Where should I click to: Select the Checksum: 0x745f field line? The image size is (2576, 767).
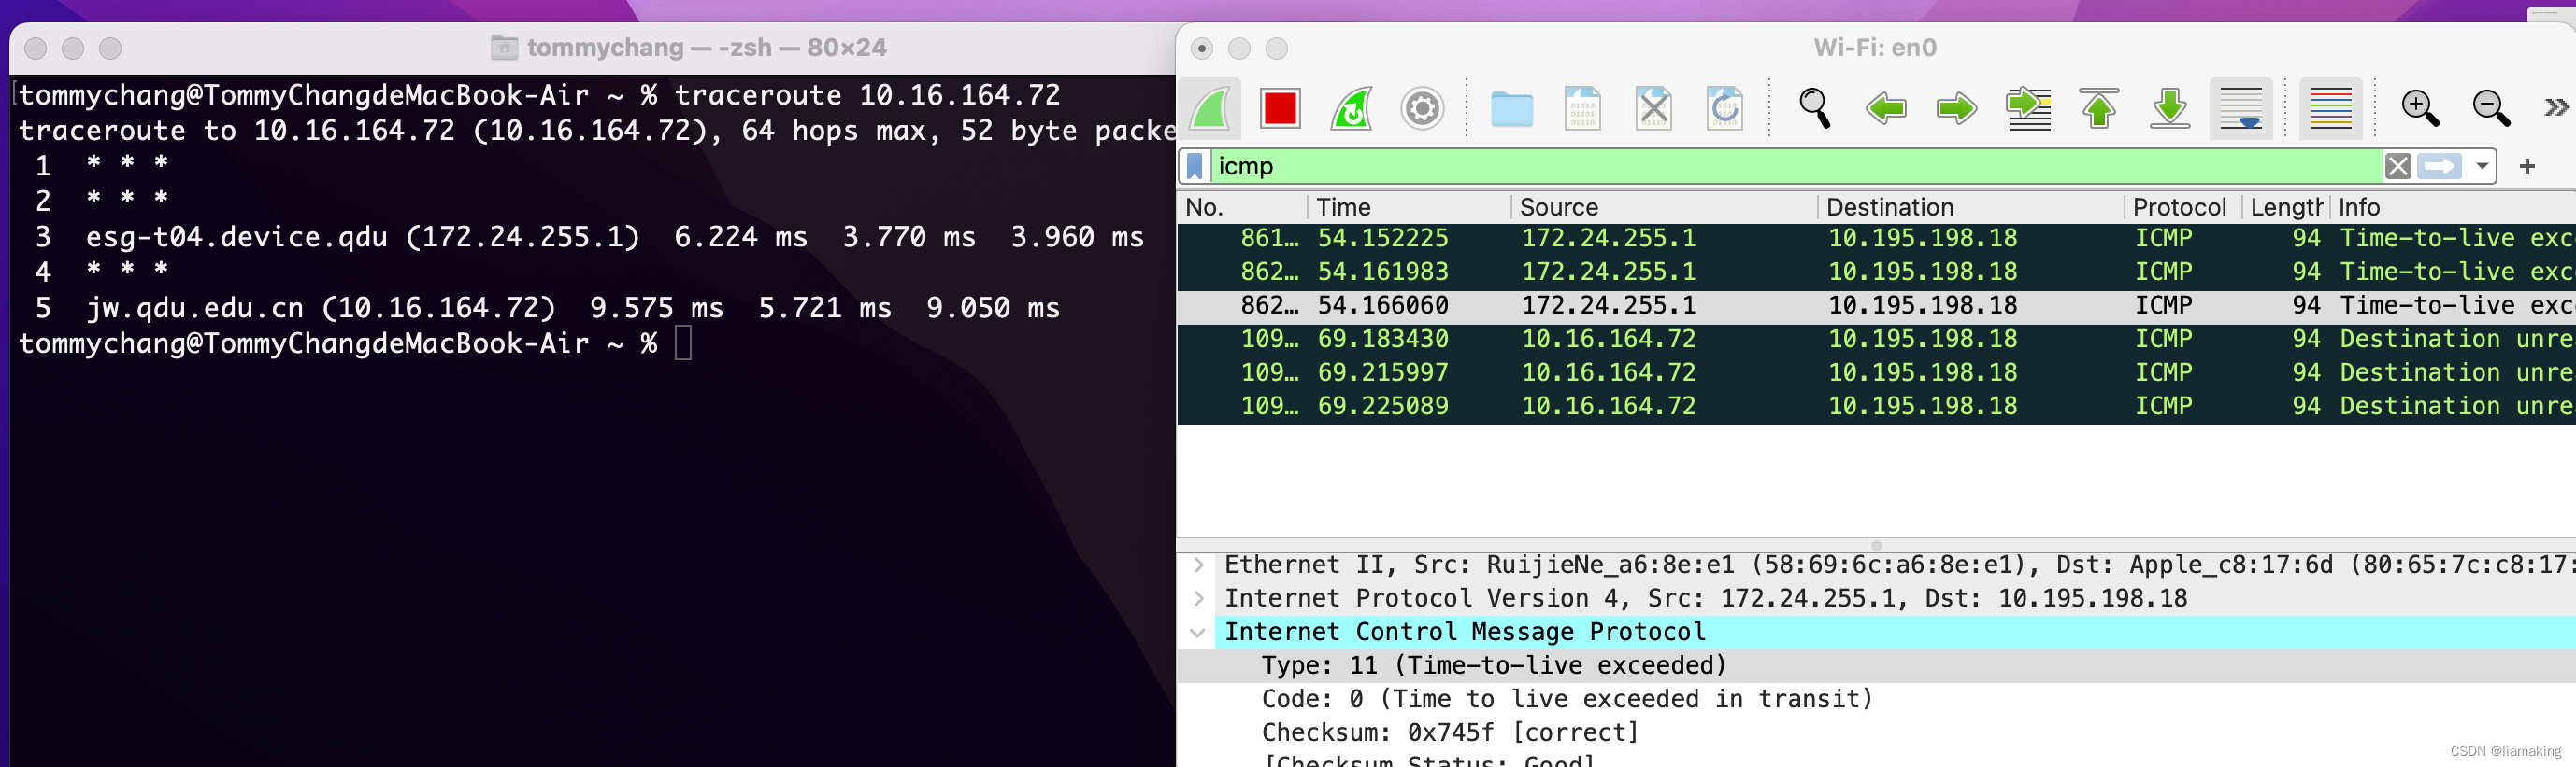click(x=1876, y=733)
